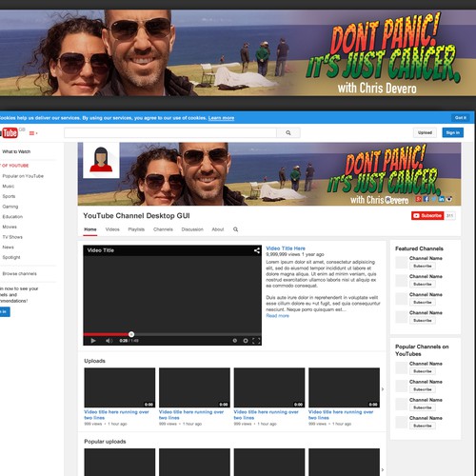Click the channel search magnifier after About
The image size is (476, 476).
[x=235, y=229]
